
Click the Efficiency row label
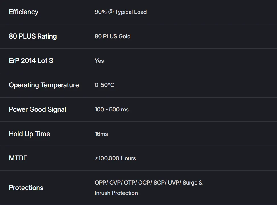tap(24, 12)
